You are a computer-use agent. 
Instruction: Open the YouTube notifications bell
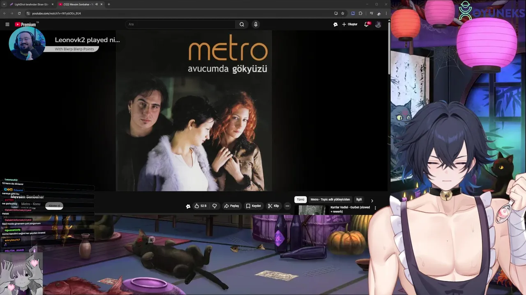point(367,24)
